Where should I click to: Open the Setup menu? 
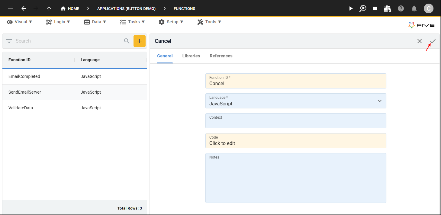171,22
